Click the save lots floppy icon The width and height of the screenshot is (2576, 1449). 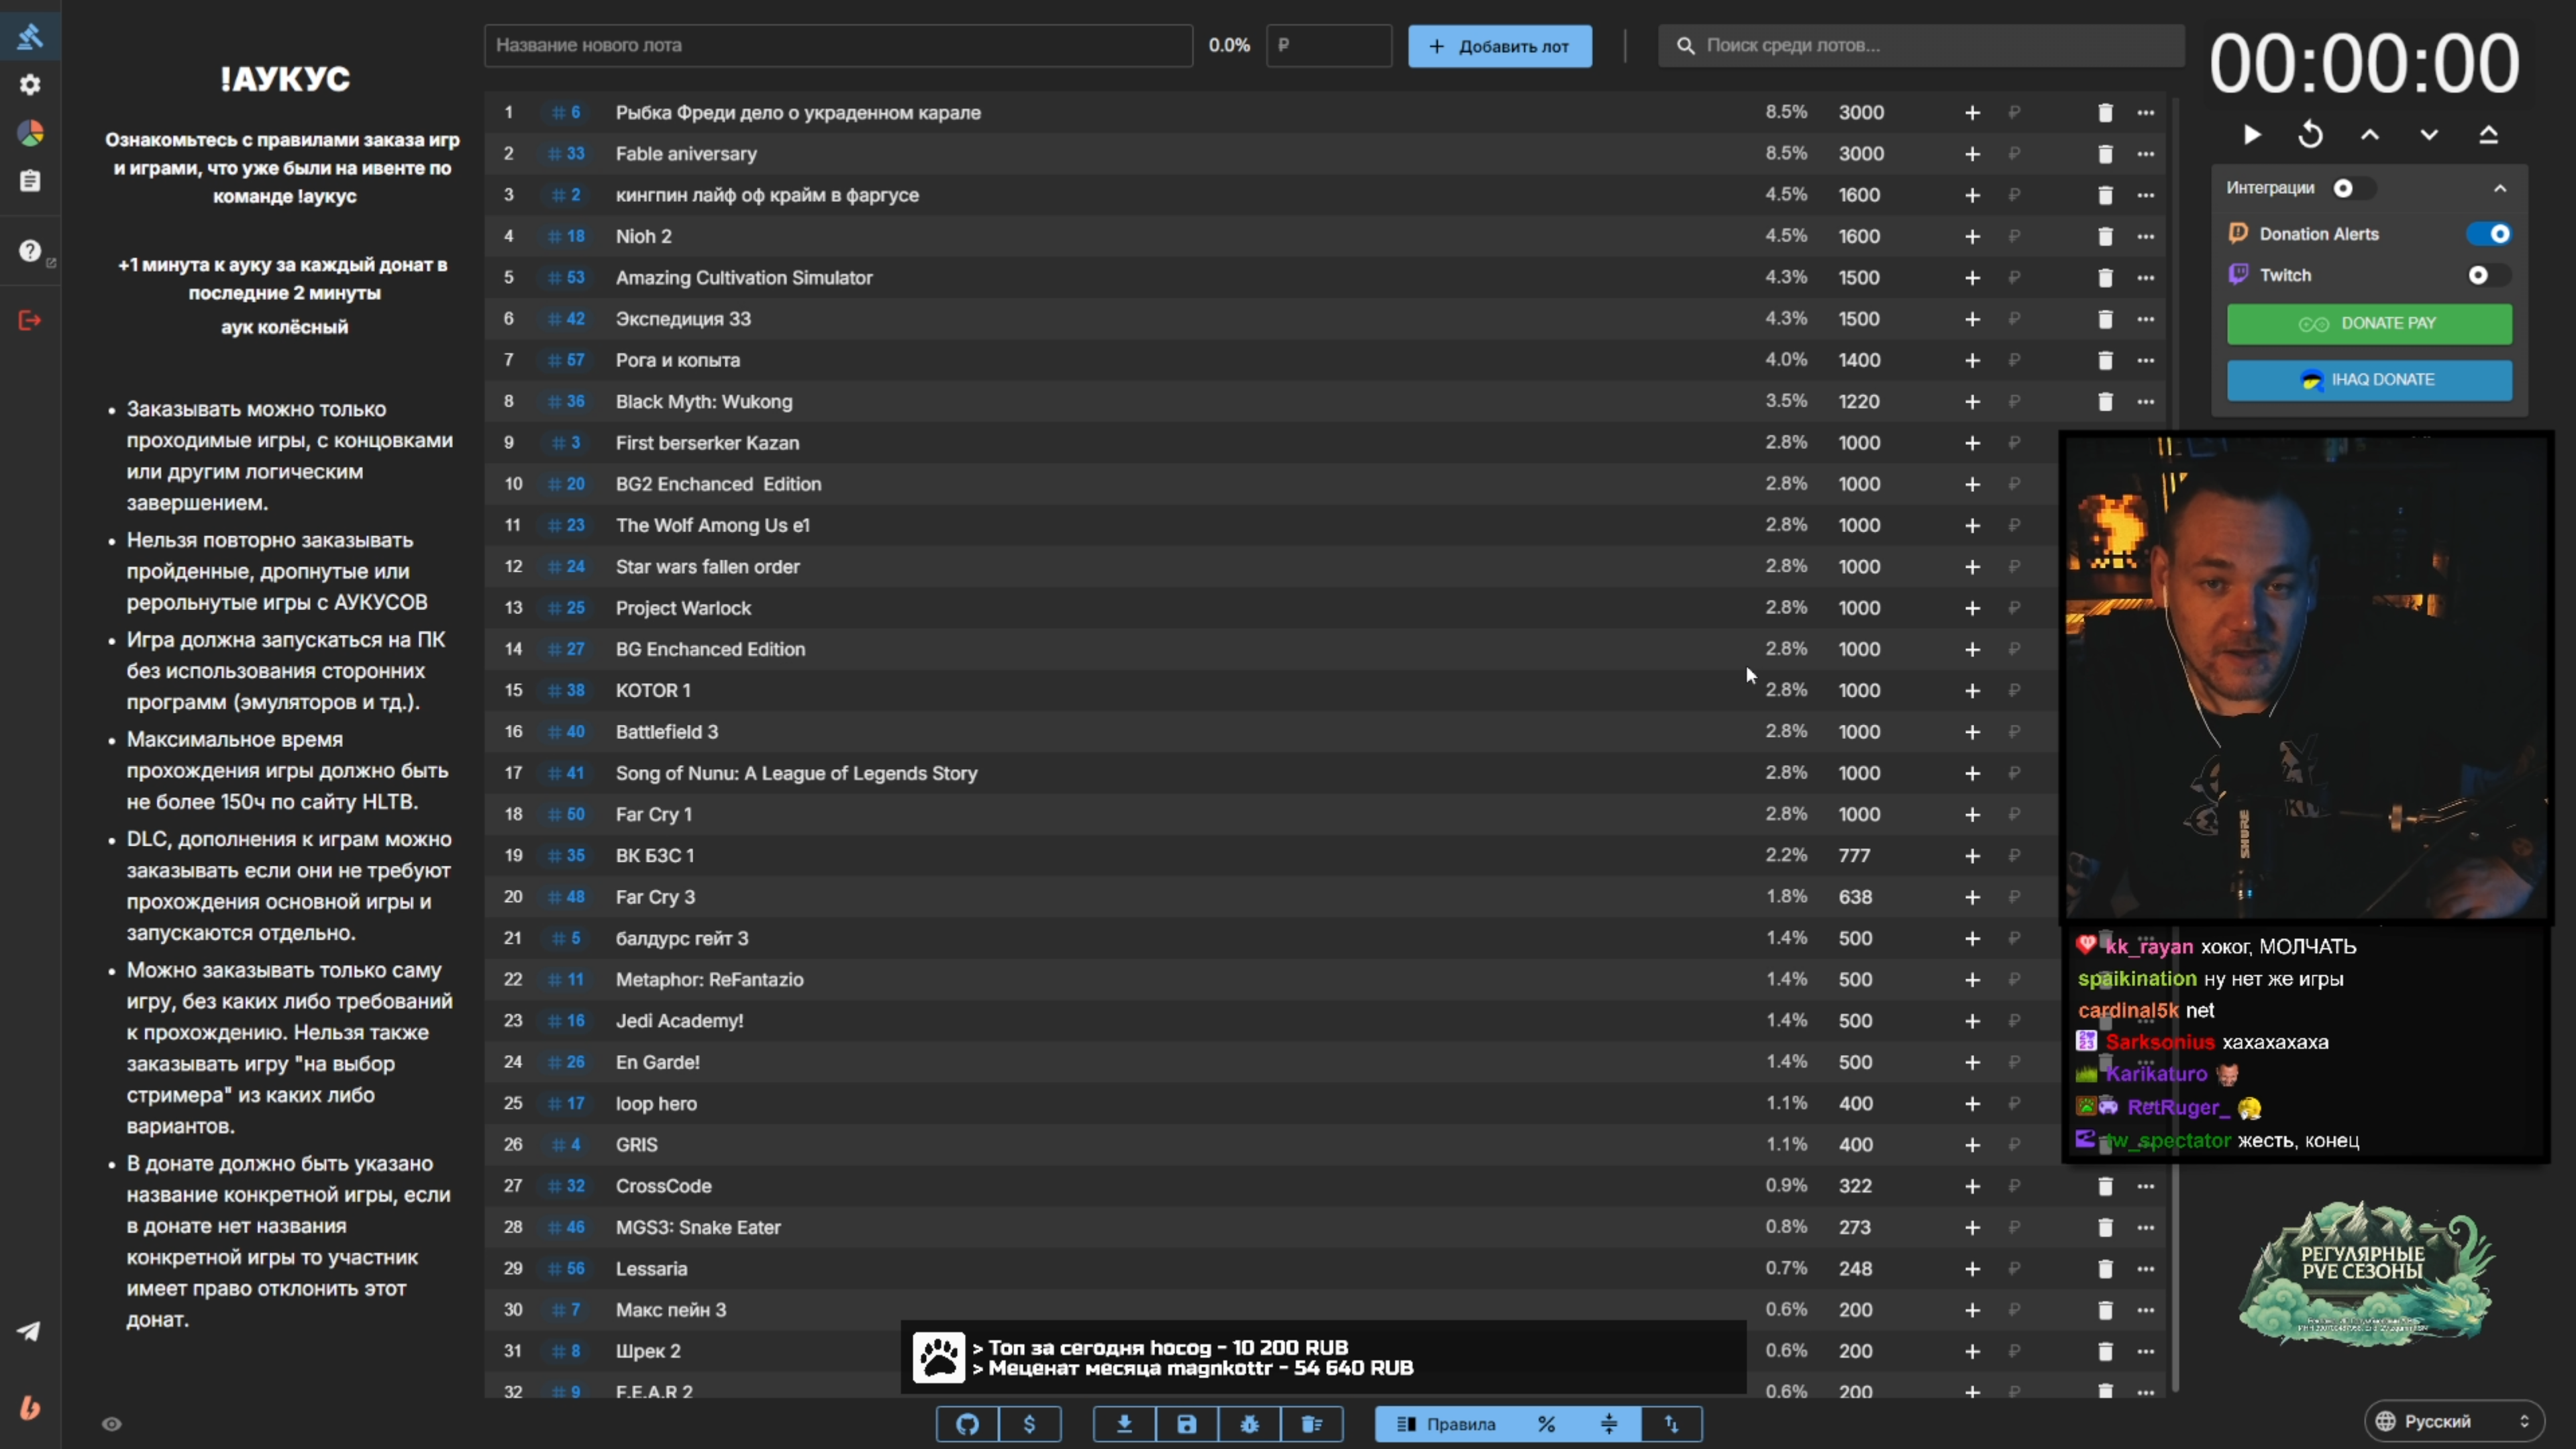(1186, 1424)
